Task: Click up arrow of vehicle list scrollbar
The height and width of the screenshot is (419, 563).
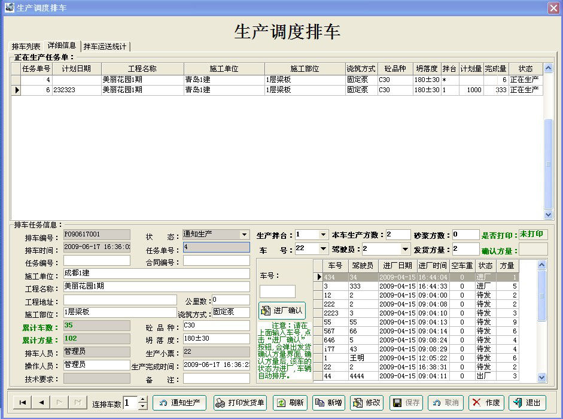Action: [542, 265]
